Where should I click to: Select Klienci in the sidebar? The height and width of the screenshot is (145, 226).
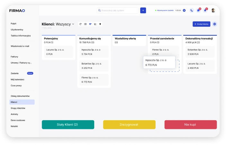pyautogui.click(x=22, y=102)
